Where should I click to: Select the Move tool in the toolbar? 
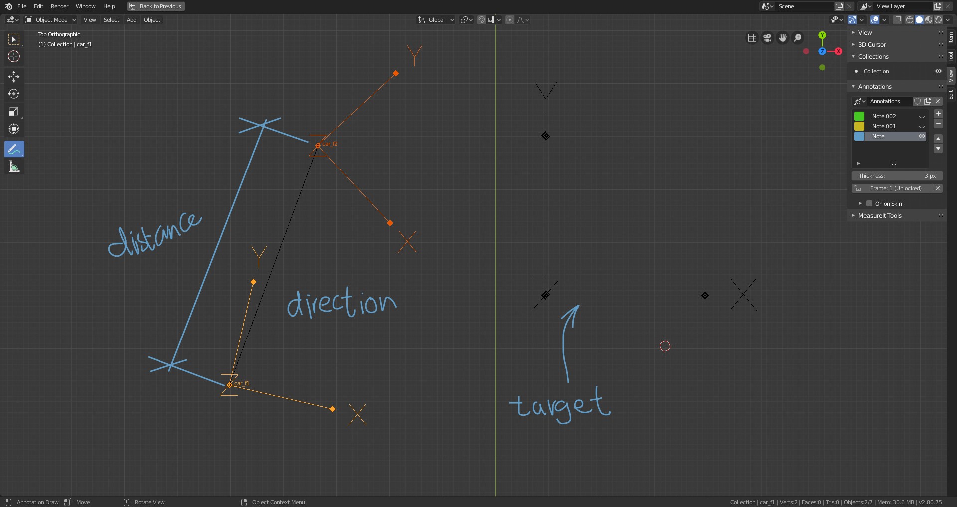pyautogui.click(x=14, y=77)
